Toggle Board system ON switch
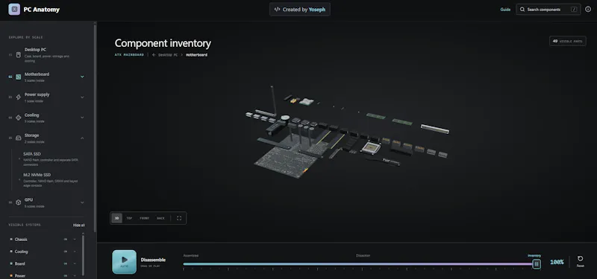Viewport: 597px width, 279px height. (66, 264)
